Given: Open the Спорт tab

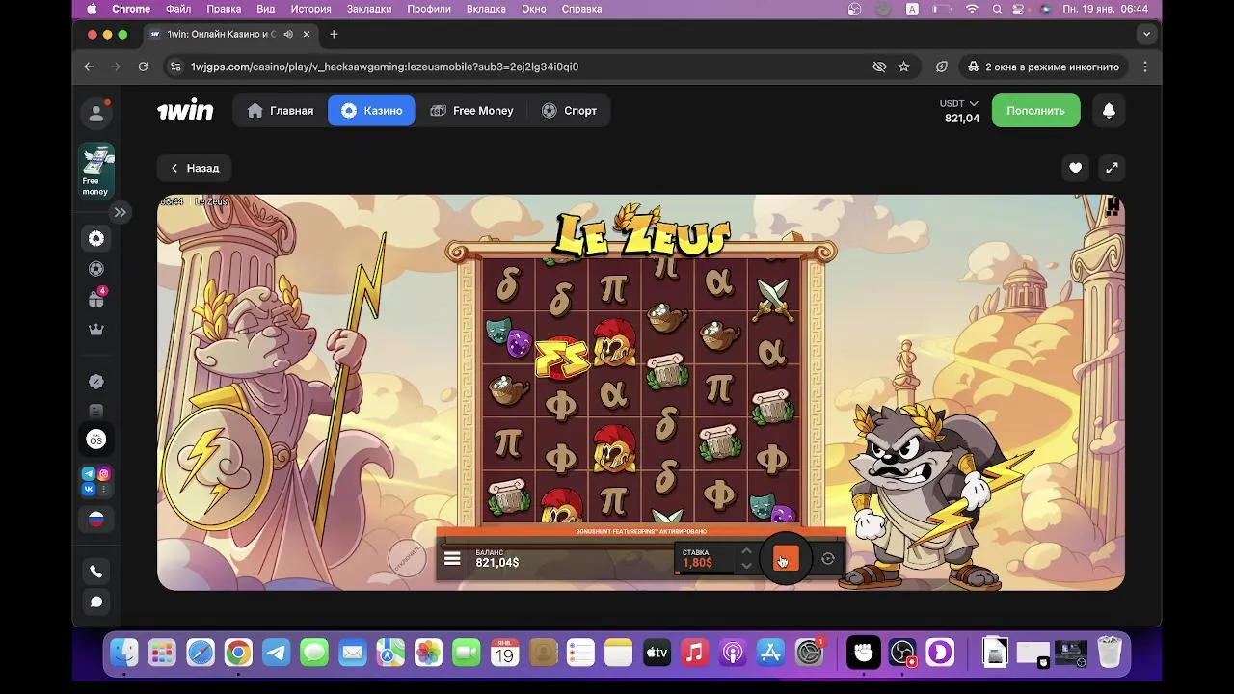Looking at the screenshot, I should tap(569, 111).
